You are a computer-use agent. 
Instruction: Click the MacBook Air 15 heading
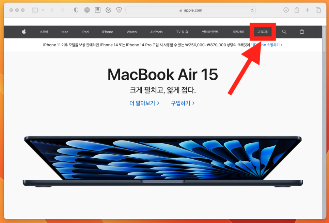162,75
